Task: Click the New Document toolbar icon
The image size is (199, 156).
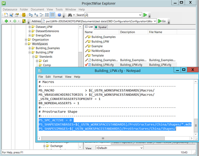Action: click(x=6, y=15)
